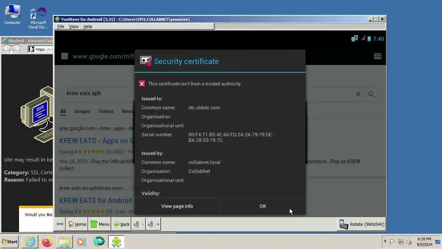Open Internet Explorer from the taskbar

(30, 242)
